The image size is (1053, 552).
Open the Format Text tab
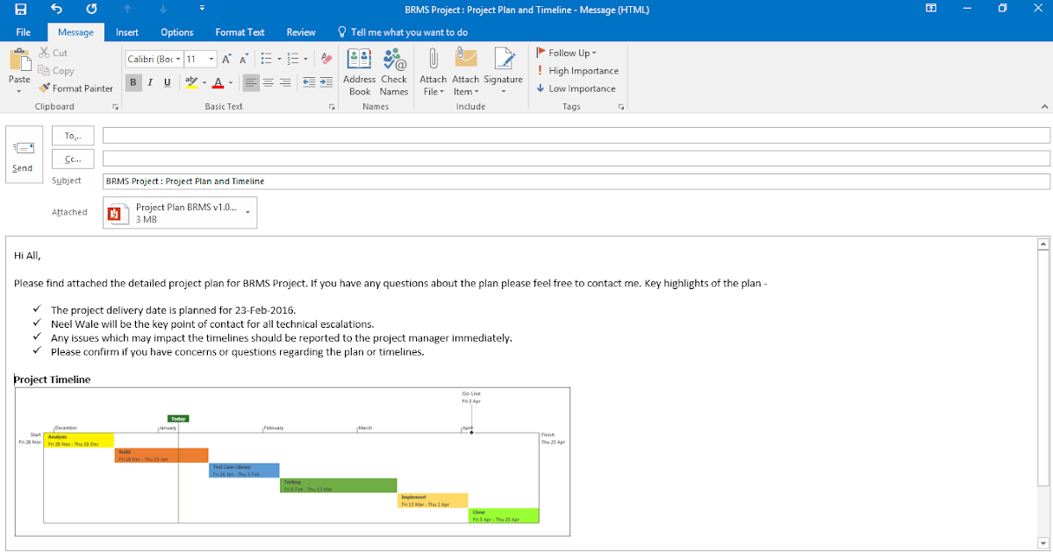(x=240, y=32)
